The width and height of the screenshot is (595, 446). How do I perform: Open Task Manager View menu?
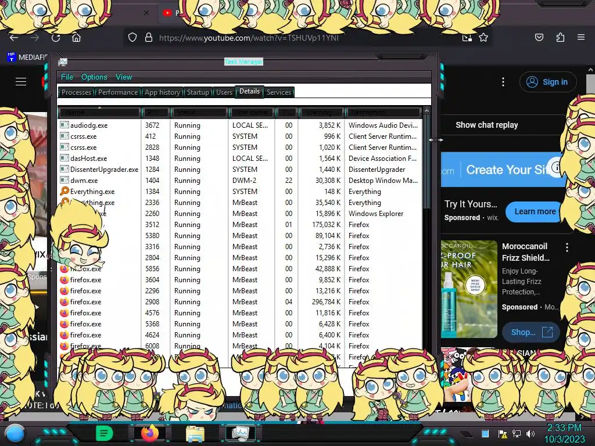[x=124, y=77]
